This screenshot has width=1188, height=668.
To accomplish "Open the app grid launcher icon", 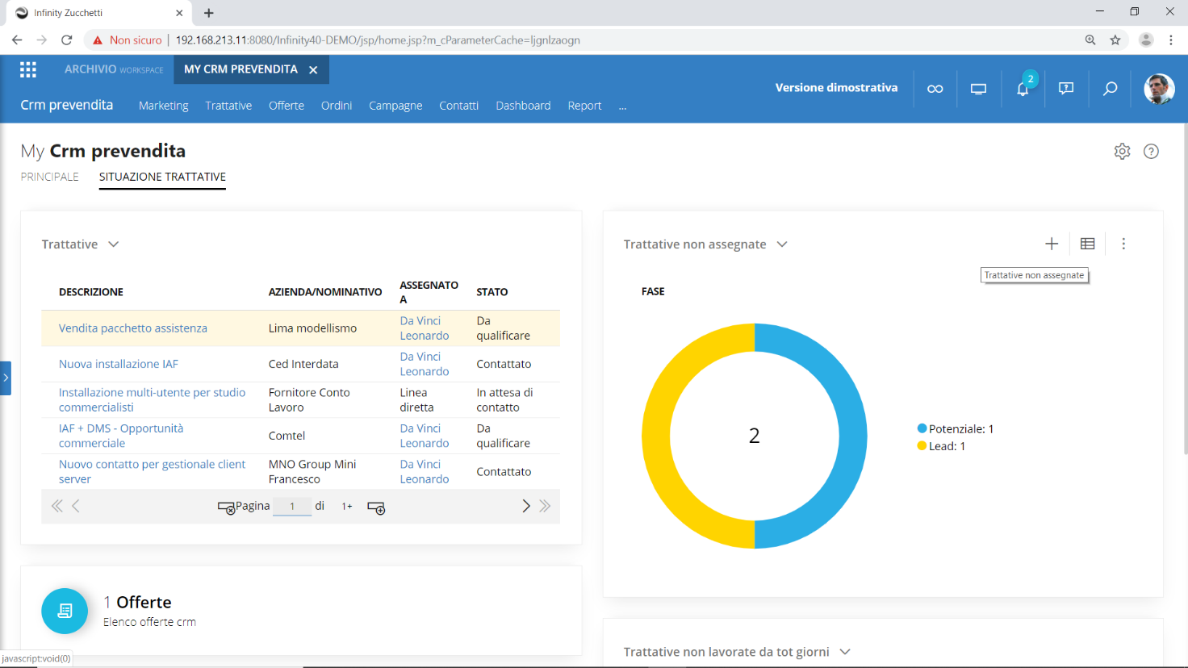I will 28,70.
